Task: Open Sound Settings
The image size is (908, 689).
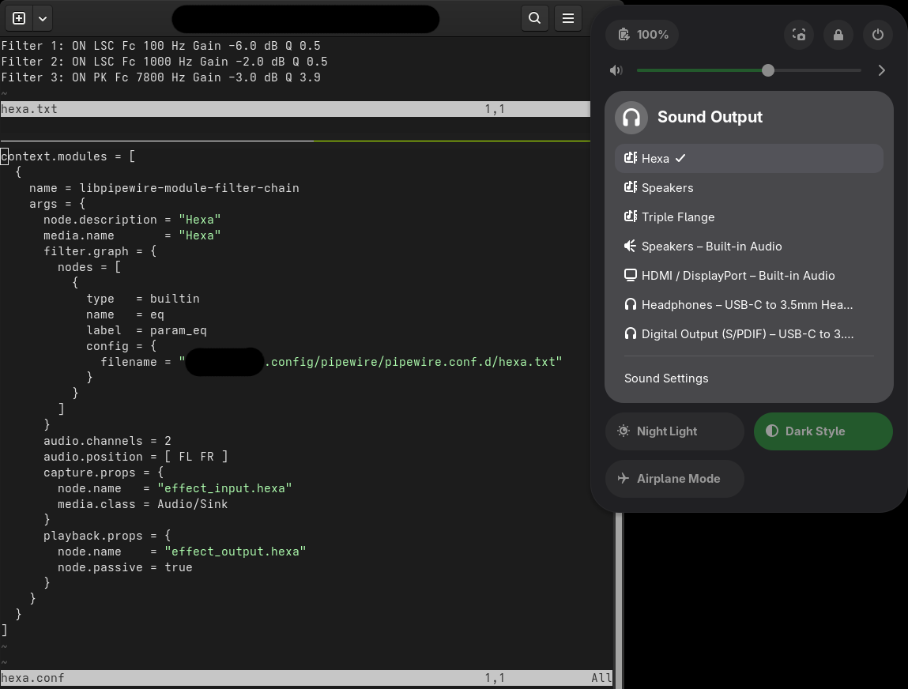Action: [x=748, y=378]
